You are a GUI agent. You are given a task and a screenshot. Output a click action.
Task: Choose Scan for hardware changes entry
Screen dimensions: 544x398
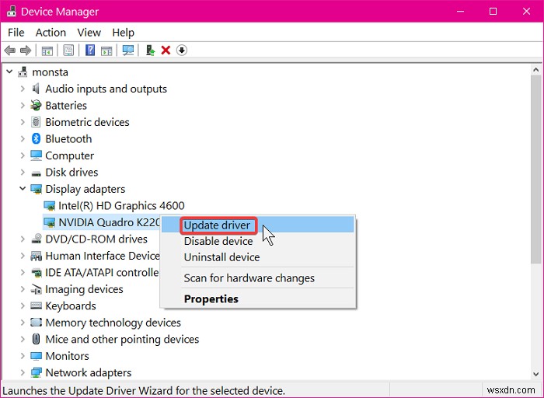[x=258, y=278]
